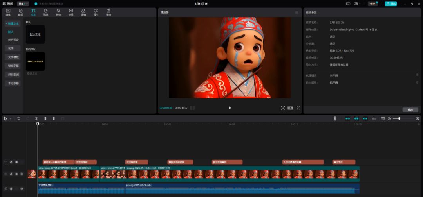
Task: Toggle the preview axis icon
Action: click(x=374, y=118)
